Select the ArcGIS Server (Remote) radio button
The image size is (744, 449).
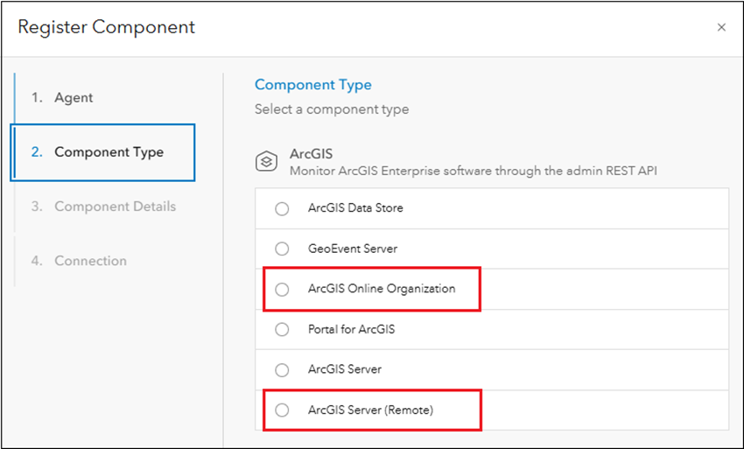pos(282,410)
